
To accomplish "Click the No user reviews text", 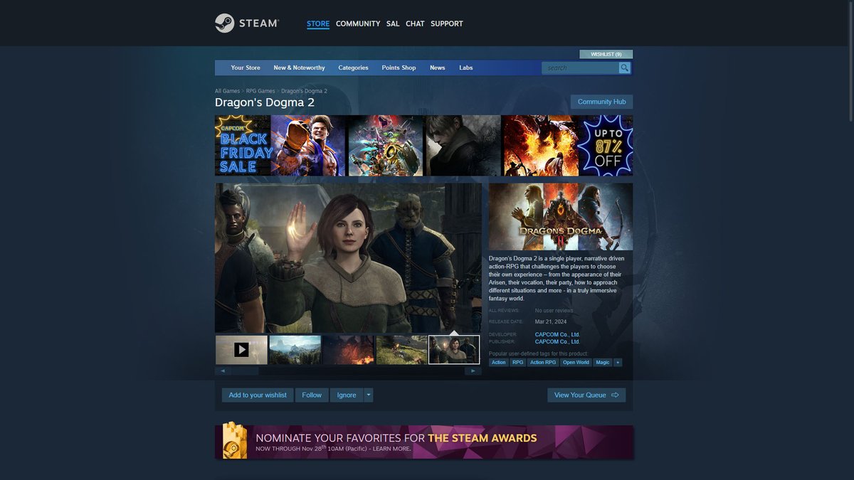I will 554,311.
